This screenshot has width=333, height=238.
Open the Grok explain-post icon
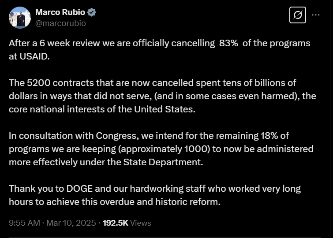point(298,15)
